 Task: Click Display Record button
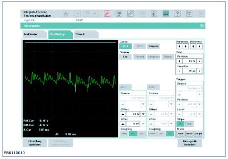coord(140,57)
